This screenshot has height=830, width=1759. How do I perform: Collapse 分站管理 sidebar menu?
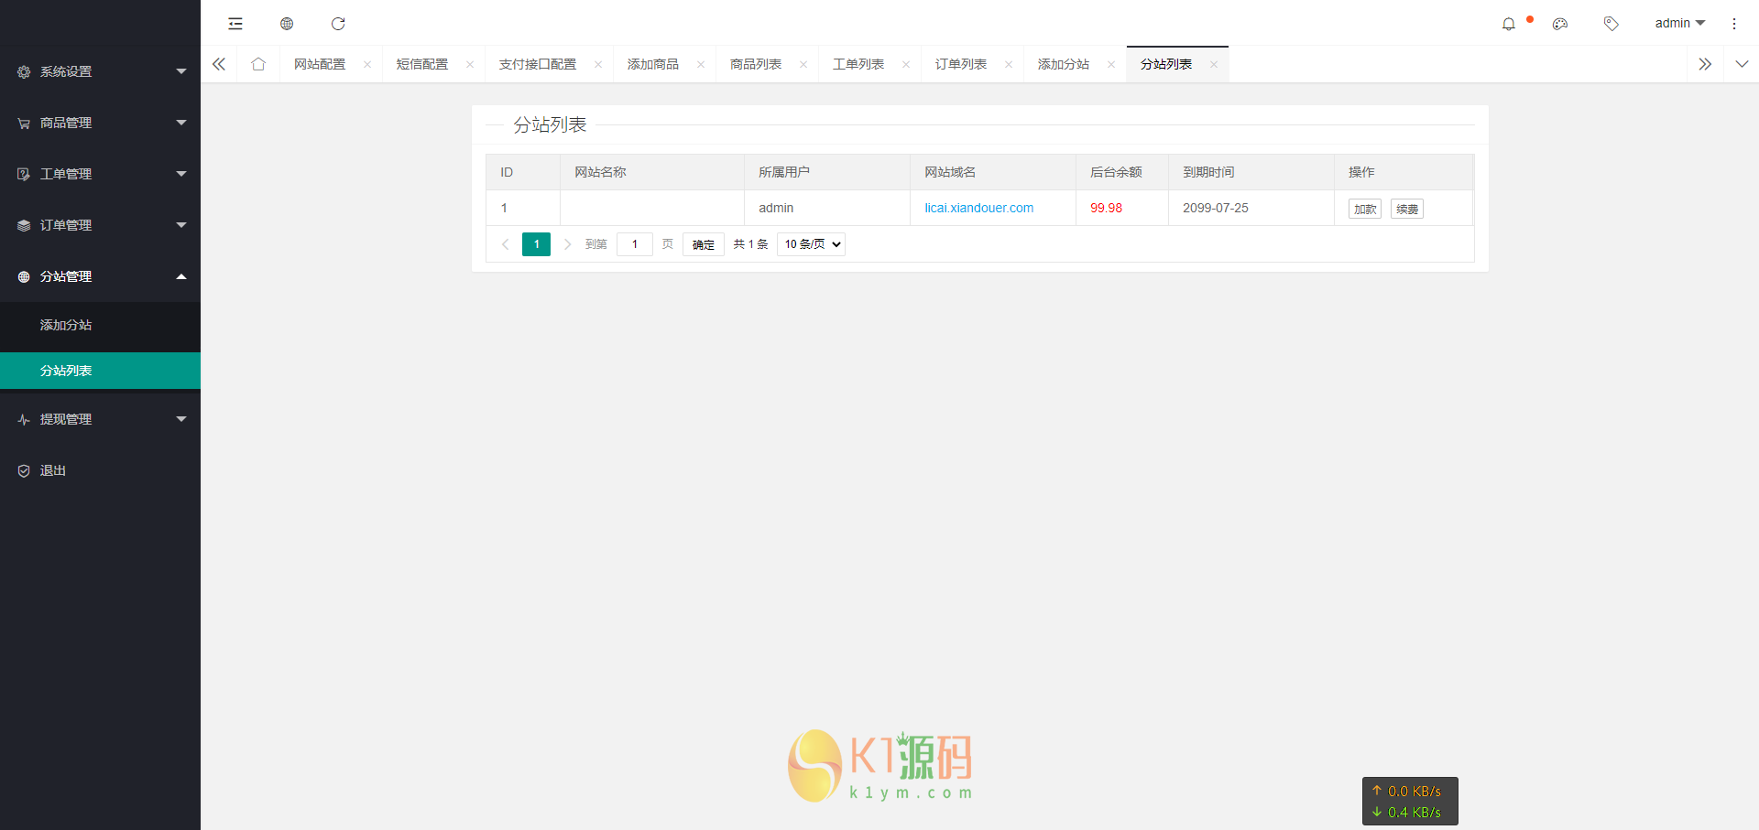(100, 276)
